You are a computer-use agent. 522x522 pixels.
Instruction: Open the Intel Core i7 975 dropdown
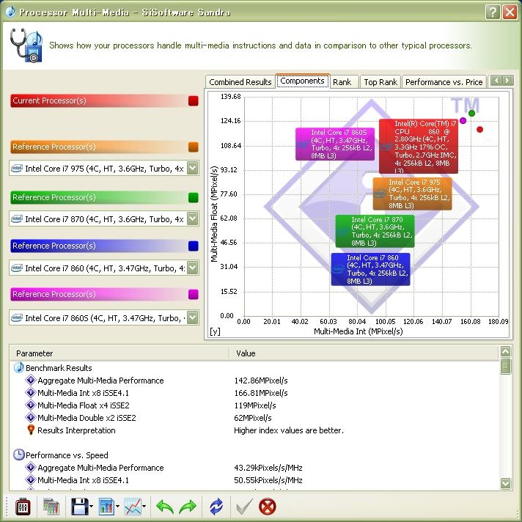pyautogui.click(x=192, y=168)
